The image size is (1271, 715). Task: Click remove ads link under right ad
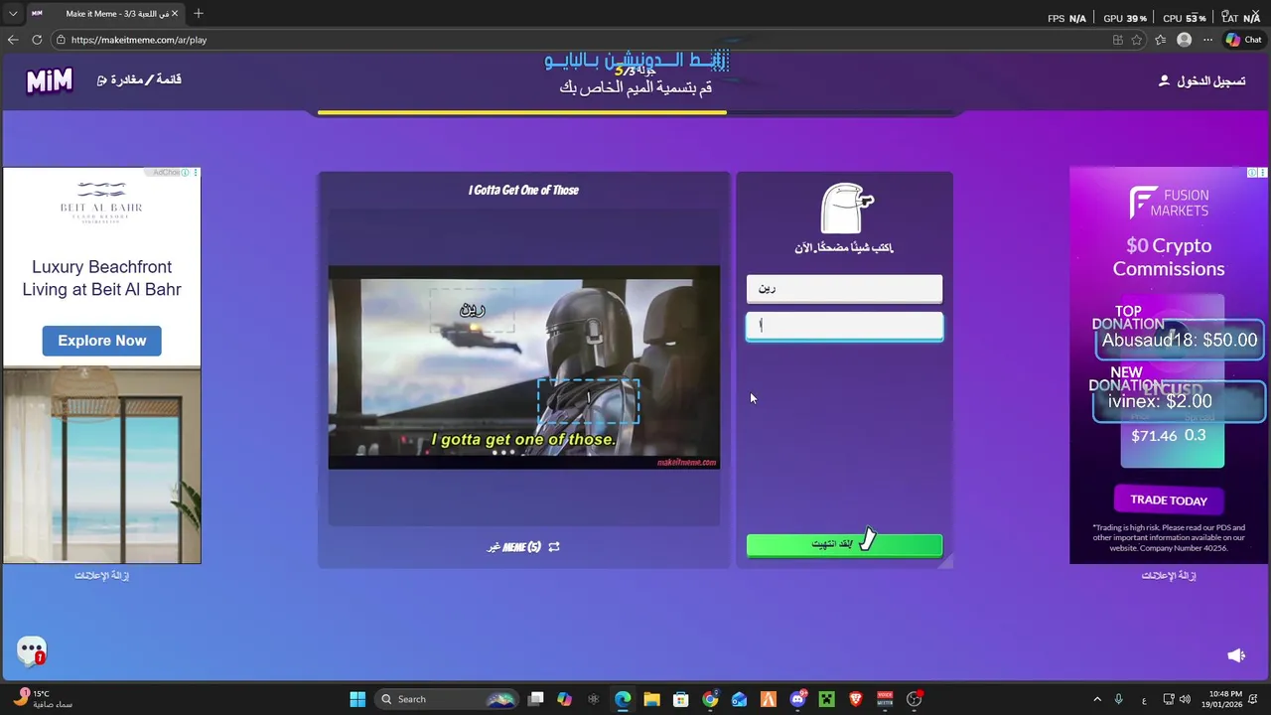coord(1169,576)
